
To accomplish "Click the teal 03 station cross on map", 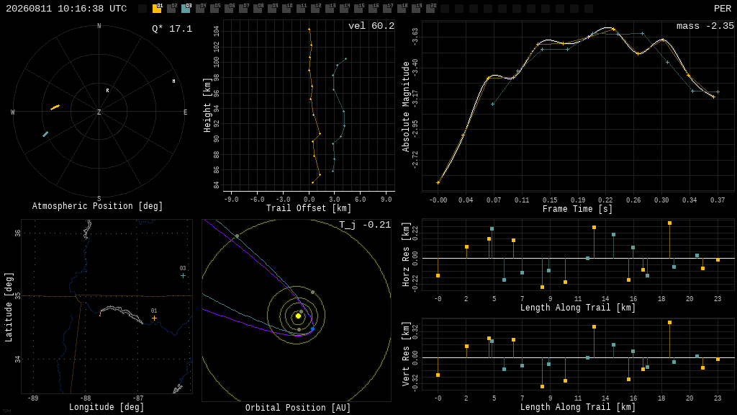I will tap(183, 275).
